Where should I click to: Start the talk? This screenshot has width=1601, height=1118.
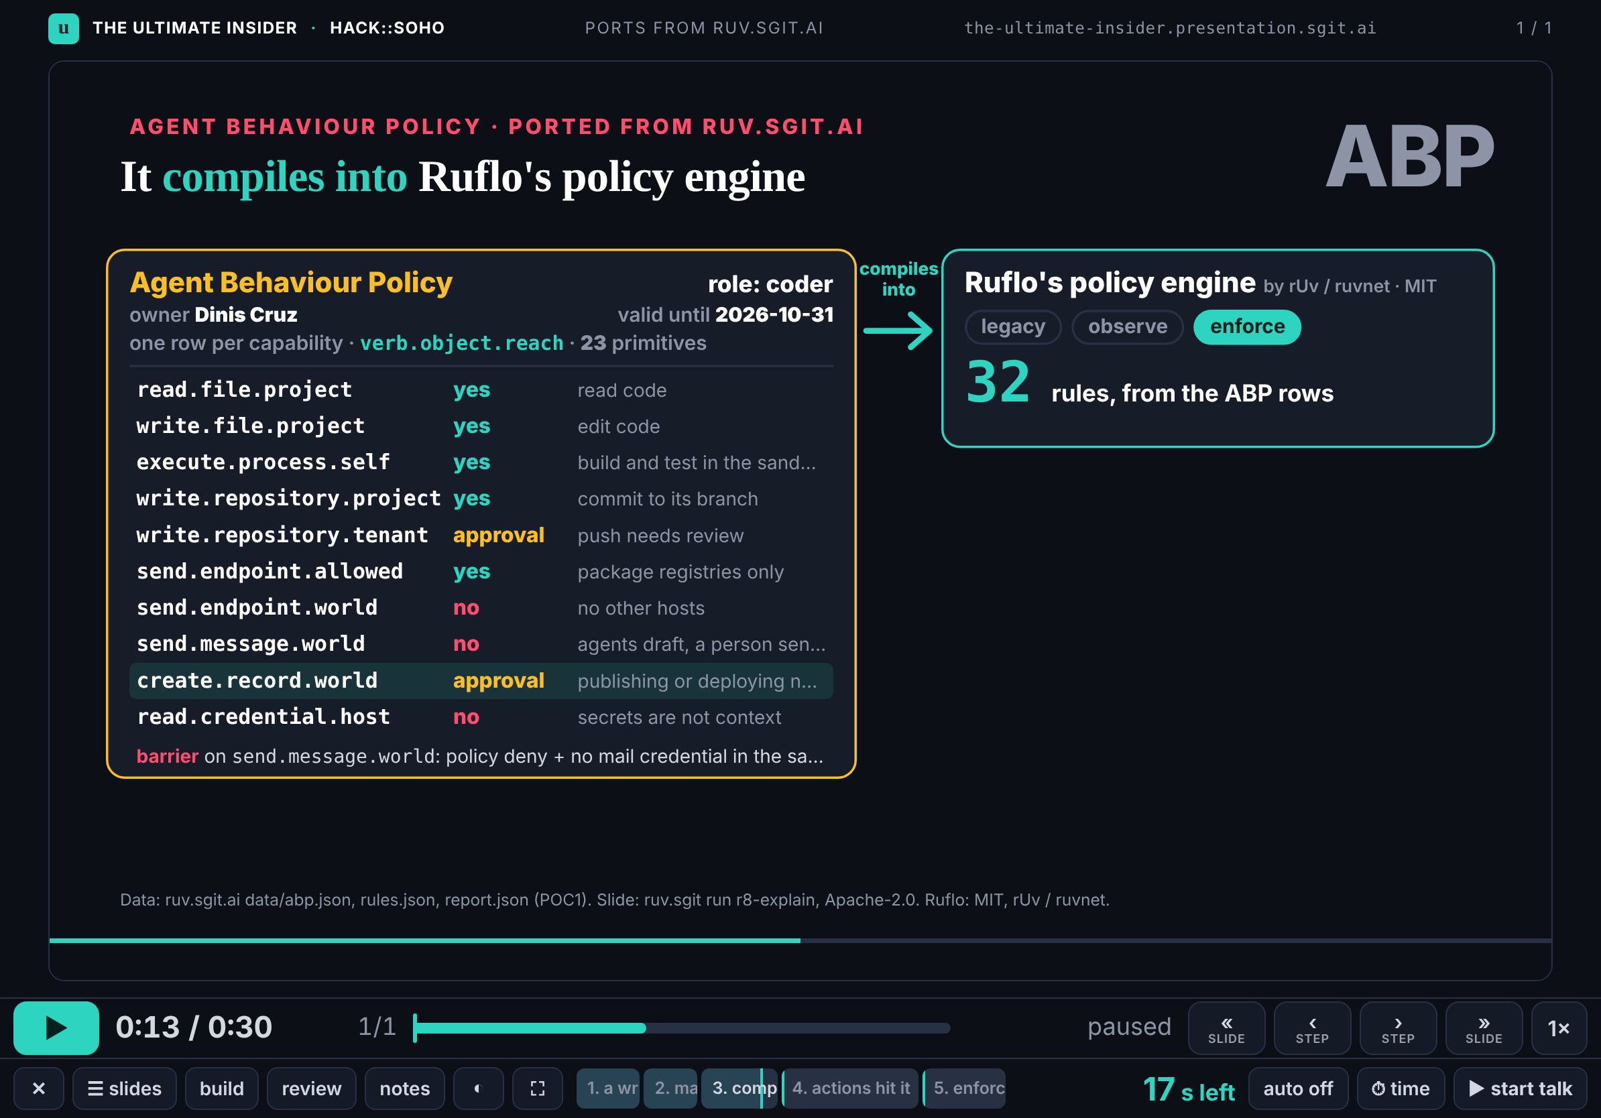click(1520, 1088)
